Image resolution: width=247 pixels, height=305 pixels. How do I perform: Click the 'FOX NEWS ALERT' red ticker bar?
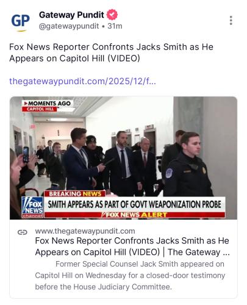click(x=135, y=215)
